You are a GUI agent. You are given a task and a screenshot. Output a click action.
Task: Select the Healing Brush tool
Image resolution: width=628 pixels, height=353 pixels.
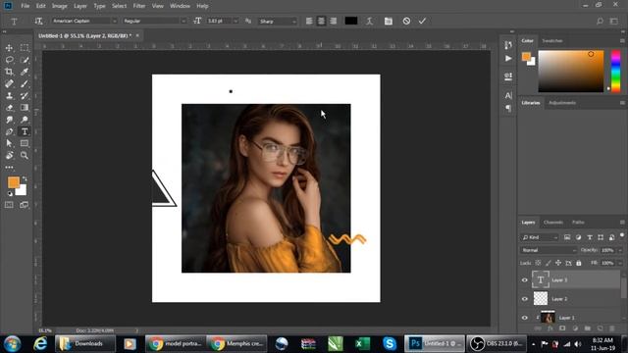click(x=9, y=83)
